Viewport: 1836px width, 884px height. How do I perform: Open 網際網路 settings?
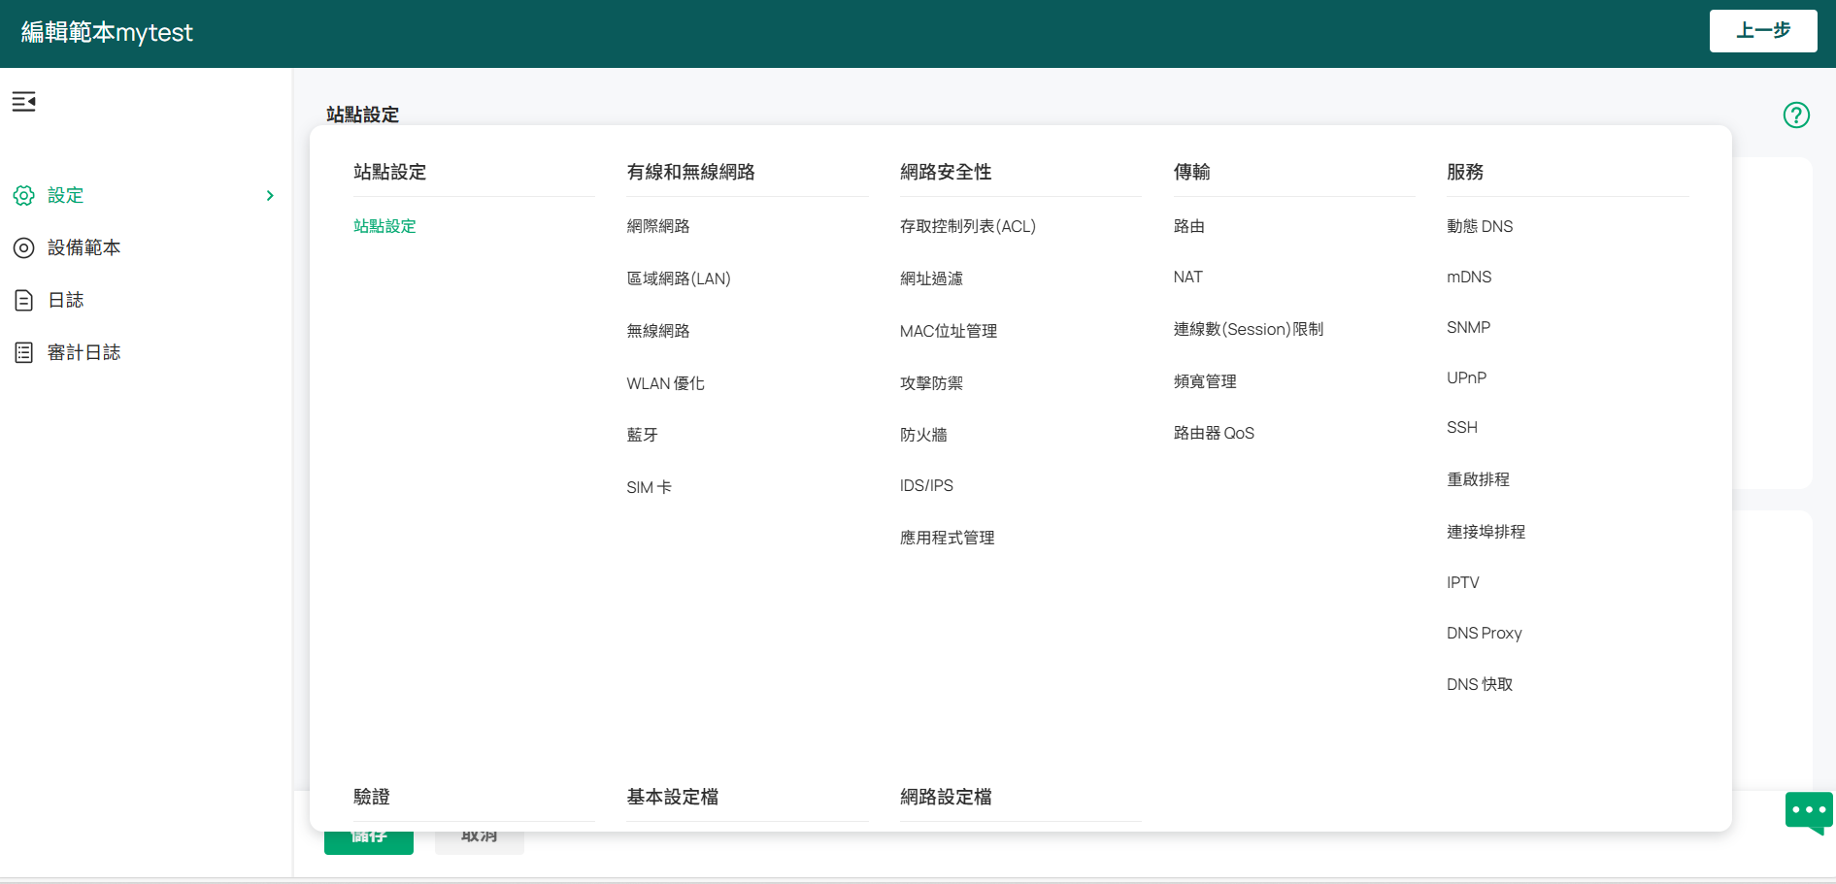[x=658, y=226]
